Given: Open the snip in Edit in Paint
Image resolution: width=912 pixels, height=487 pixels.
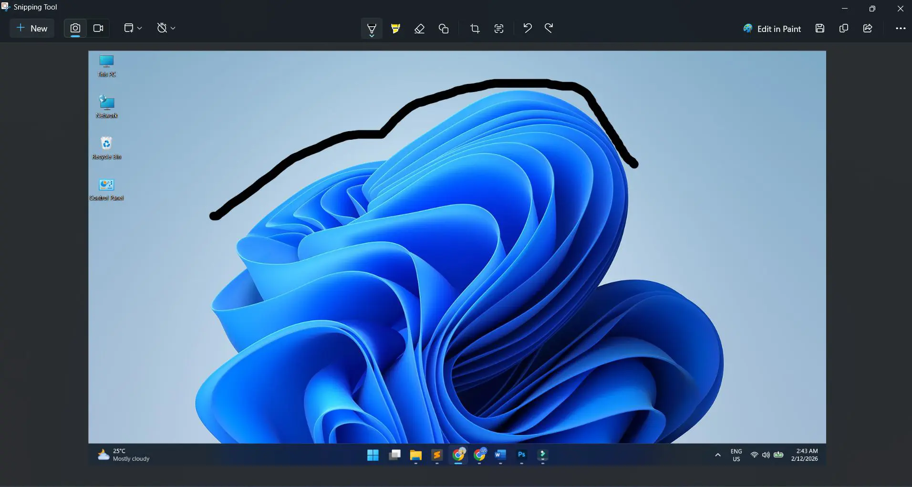Looking at the screenshot, I should pos(771,29).
